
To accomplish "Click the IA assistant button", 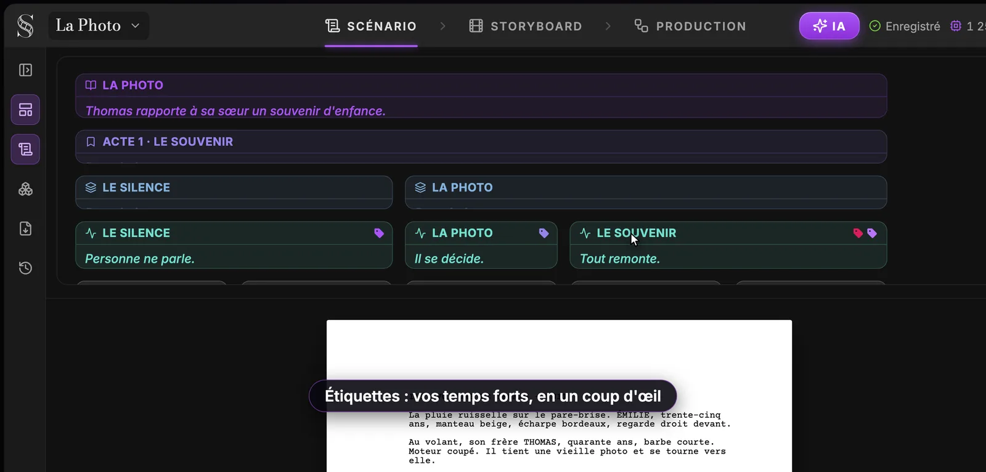I will 829,26.
